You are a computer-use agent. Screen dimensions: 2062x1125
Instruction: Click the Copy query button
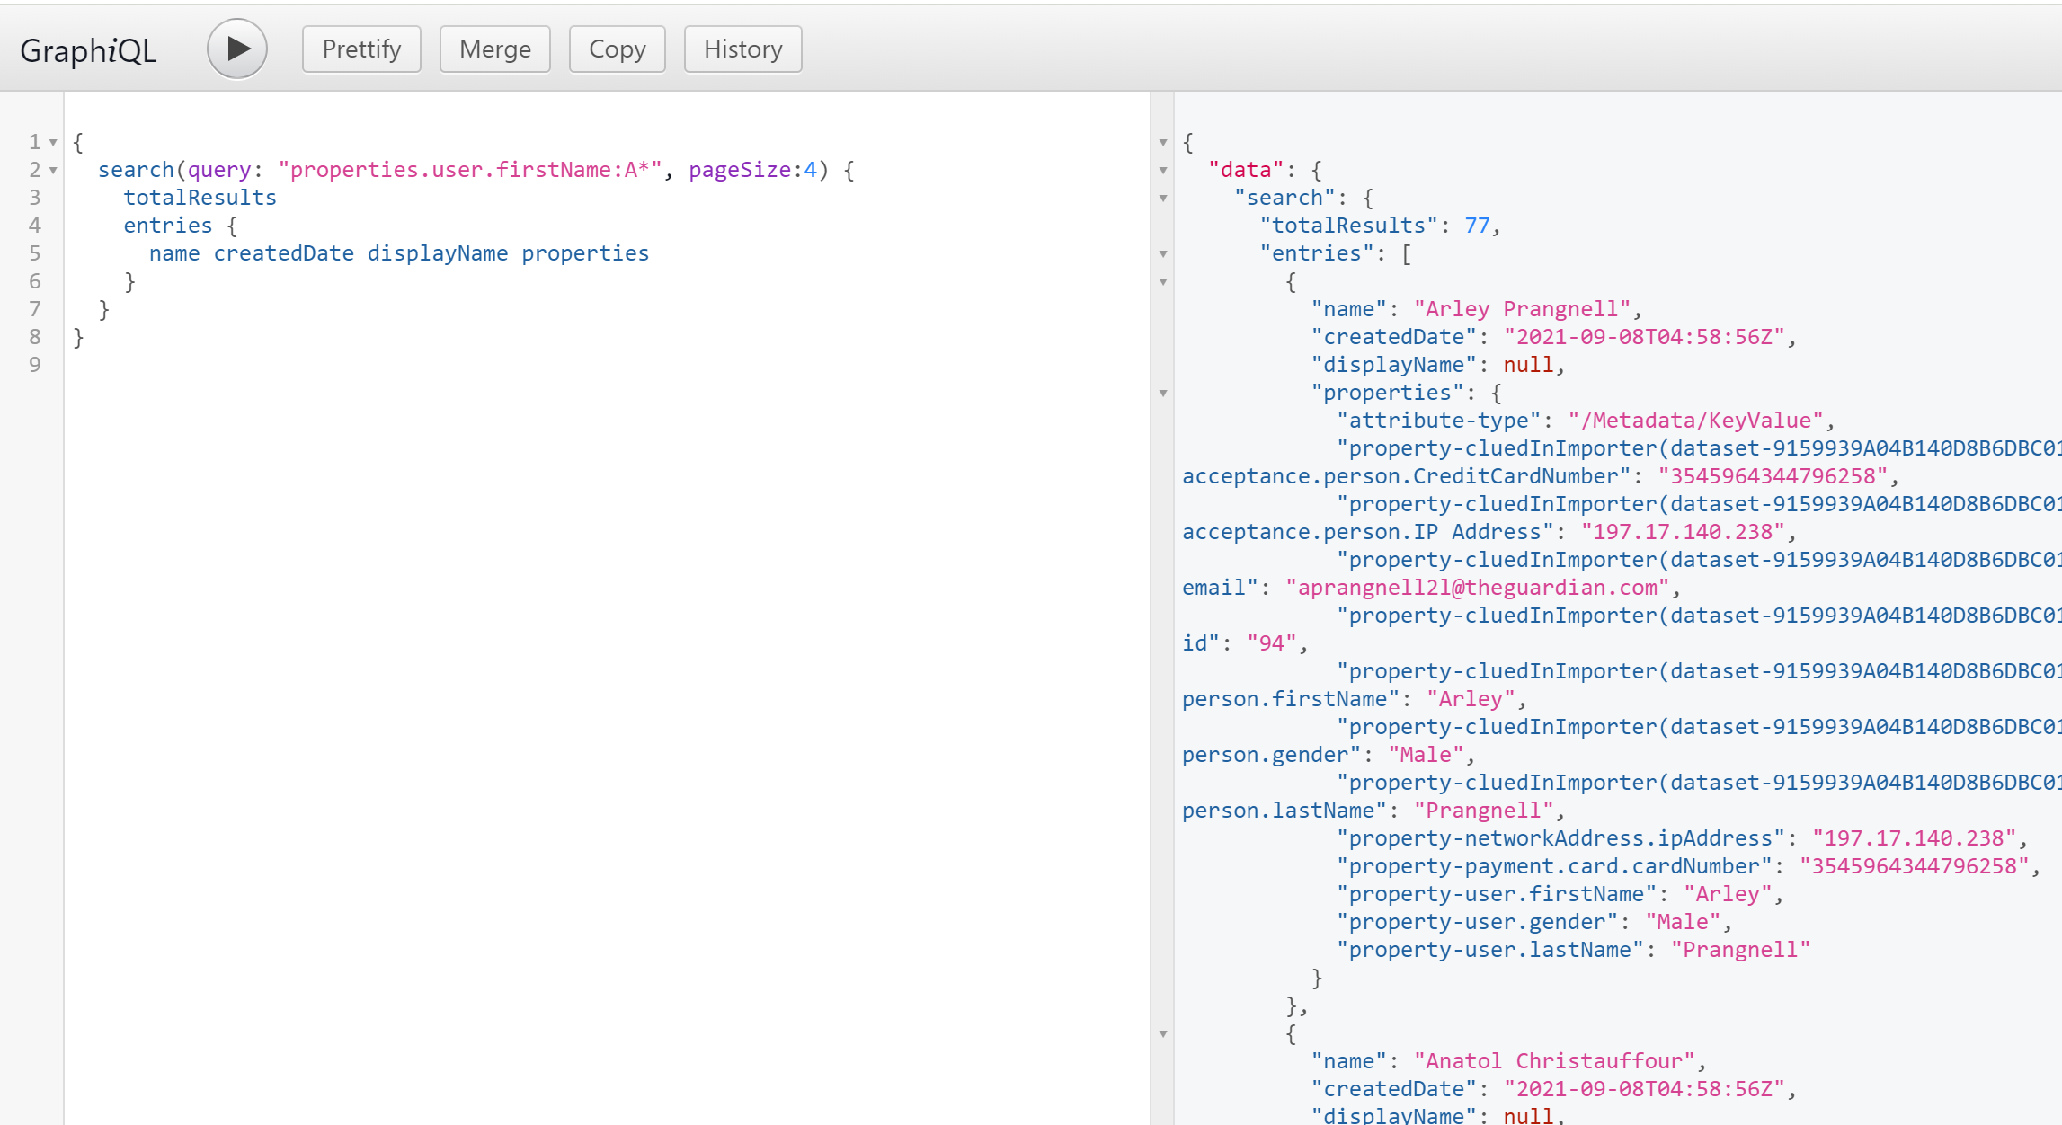[617, 49]
